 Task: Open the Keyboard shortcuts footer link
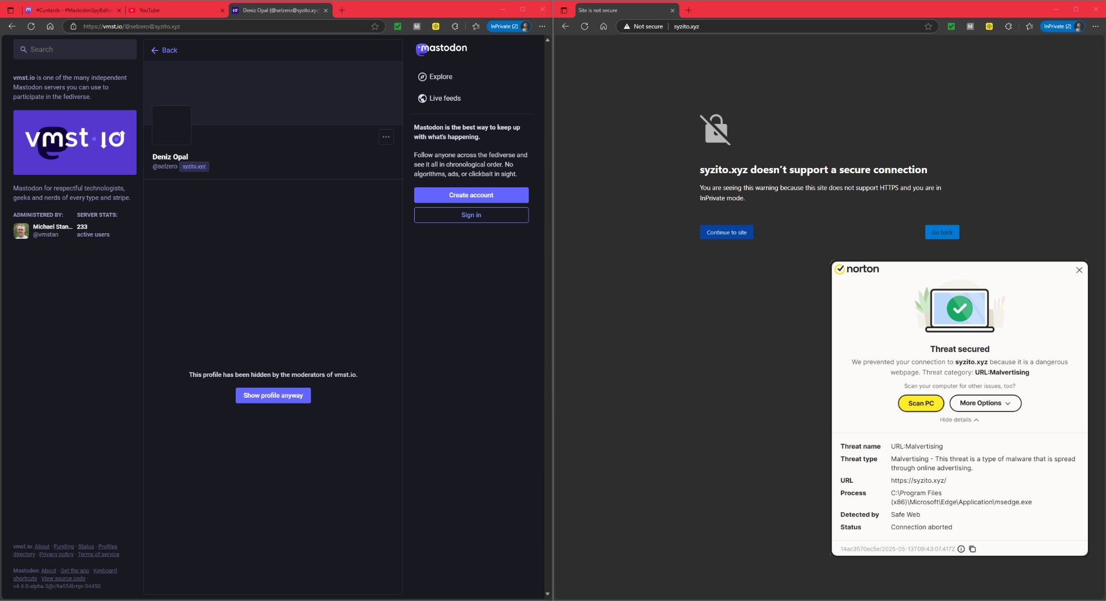coord(65,574)
